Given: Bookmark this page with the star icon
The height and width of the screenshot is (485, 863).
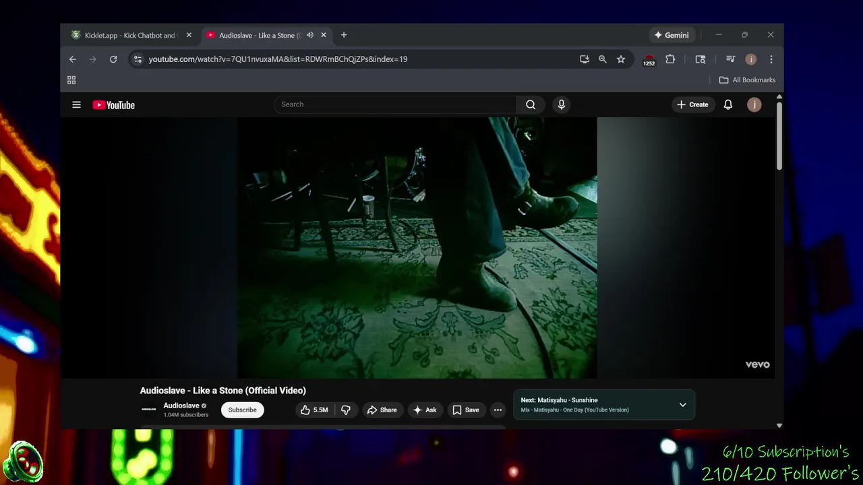Looking at the screenshot, I should coord(621,59).
